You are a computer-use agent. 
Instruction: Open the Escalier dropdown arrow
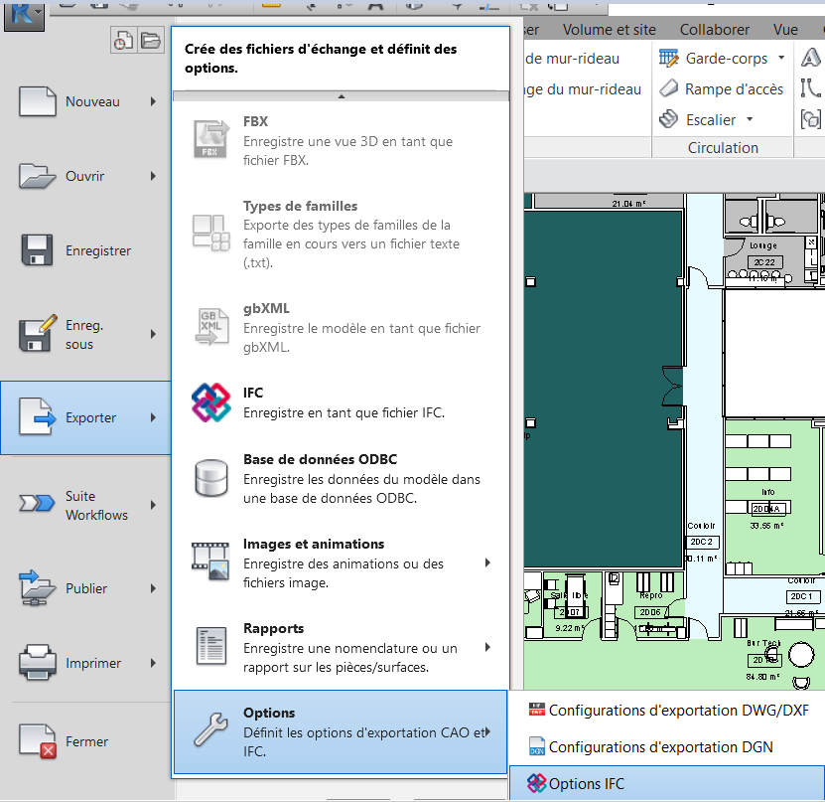tap(750, 120)
